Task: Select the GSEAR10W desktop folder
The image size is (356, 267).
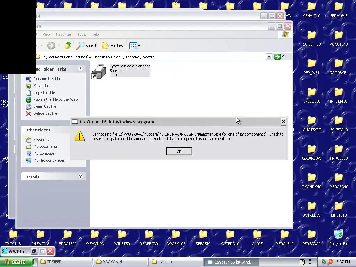Action: [x=311, y=152]
